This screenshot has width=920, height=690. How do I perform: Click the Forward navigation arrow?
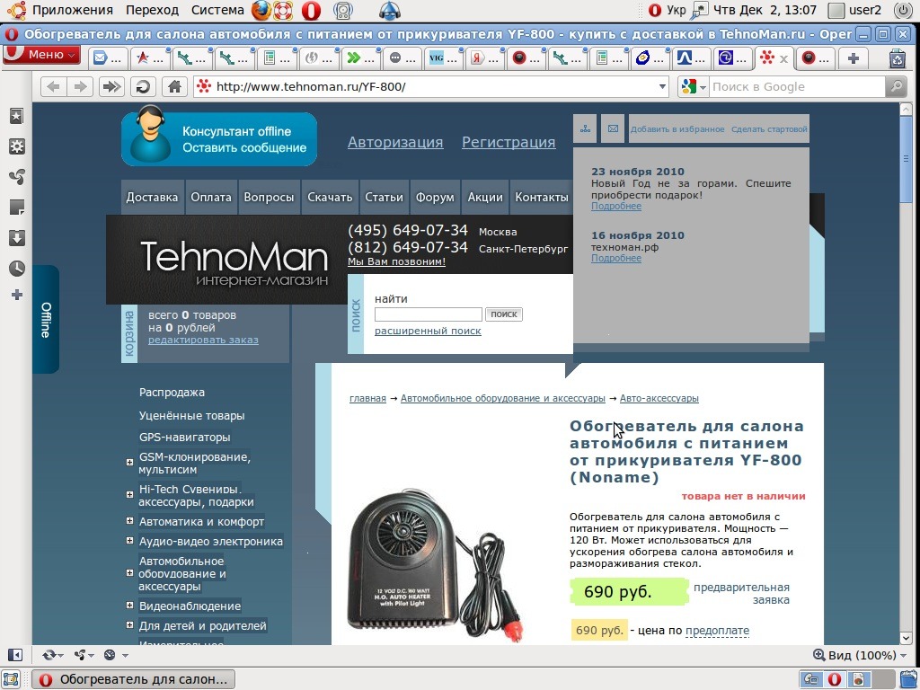click(x=80, y=87)
